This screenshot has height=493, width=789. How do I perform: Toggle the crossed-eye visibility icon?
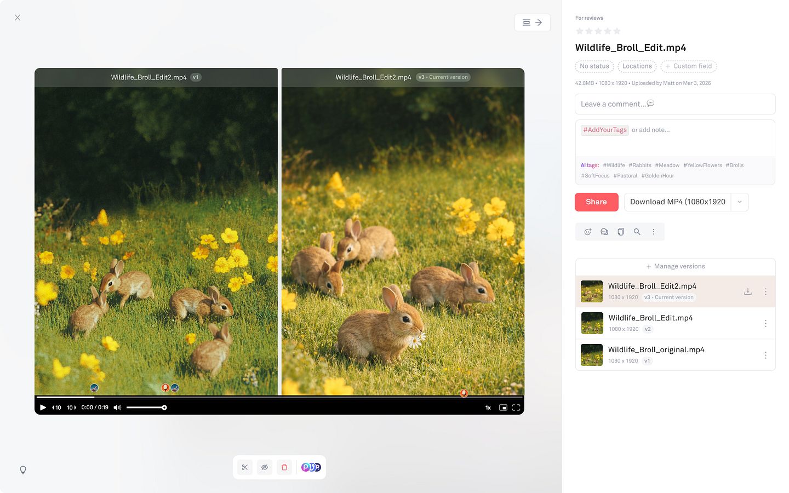click(x=265, y=467)
